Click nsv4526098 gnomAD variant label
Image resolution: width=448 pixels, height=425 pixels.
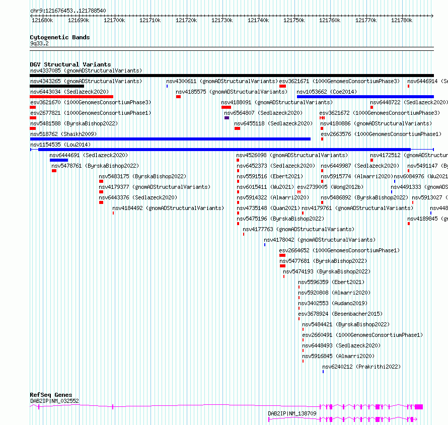(x=292, y=155)
